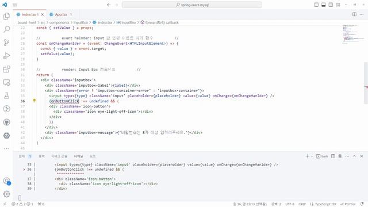Split the terminal
Screen dimensions: 368x207
[333, 156]
